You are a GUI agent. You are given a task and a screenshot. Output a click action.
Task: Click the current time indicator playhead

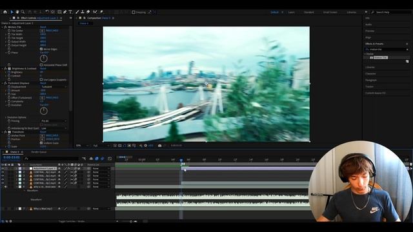click(x=181, y=160)
